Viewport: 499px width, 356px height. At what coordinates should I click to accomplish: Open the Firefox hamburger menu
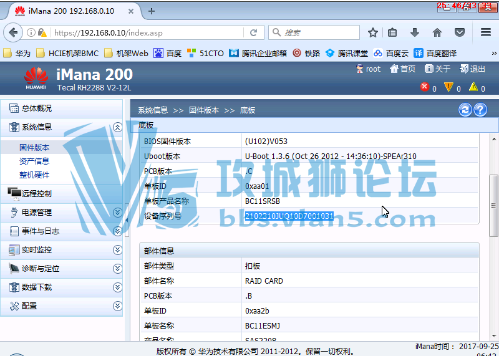click(486, 32)
